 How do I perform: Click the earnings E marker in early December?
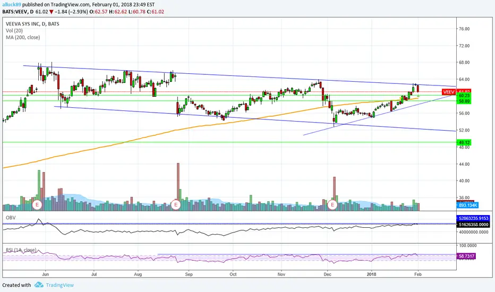tap(332, 204)
